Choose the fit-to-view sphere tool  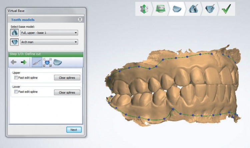[47, 62]
